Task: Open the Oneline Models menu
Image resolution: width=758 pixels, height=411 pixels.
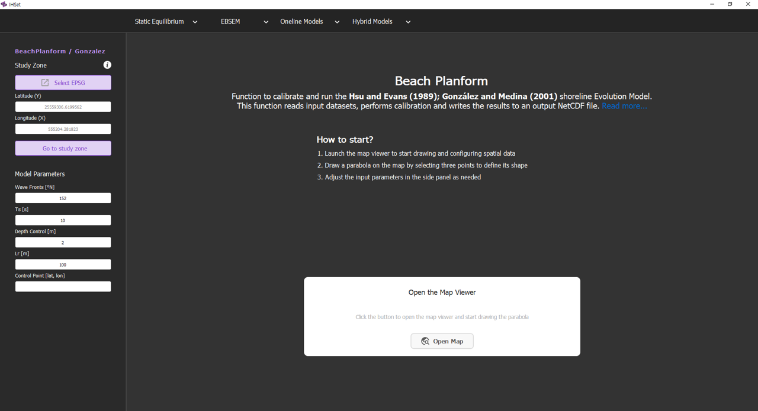Action: click(x=301, y=21)
